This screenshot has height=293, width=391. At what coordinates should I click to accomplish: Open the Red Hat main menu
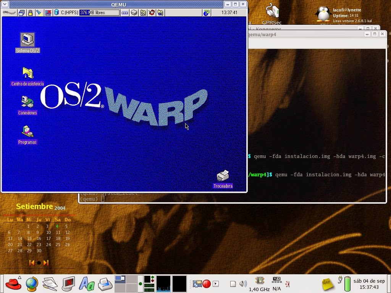(x=13, y=284)
